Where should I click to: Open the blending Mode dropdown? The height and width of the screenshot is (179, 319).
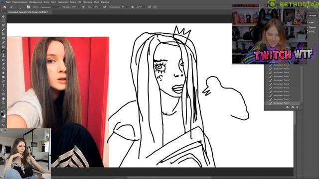tap(50, 7)
